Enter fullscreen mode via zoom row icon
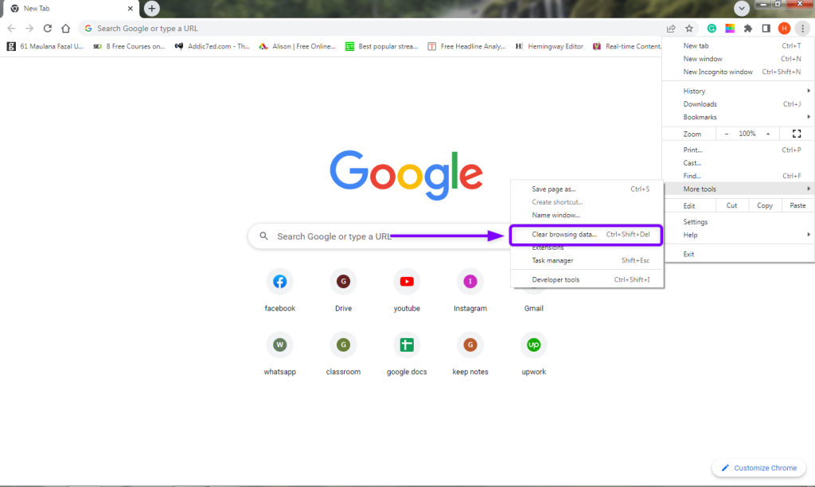This screenshot has height=487, width=815. click(796, 134)
